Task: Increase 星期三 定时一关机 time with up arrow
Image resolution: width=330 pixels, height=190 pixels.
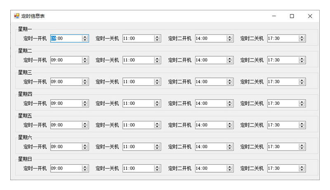Action: click(x=157, y=80)
